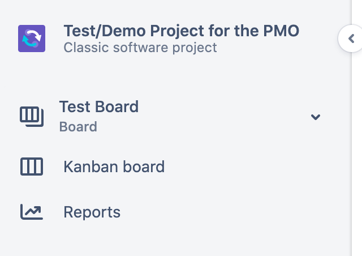
Task: Click the word "PMO" in the project title
Action: (281, 31)
